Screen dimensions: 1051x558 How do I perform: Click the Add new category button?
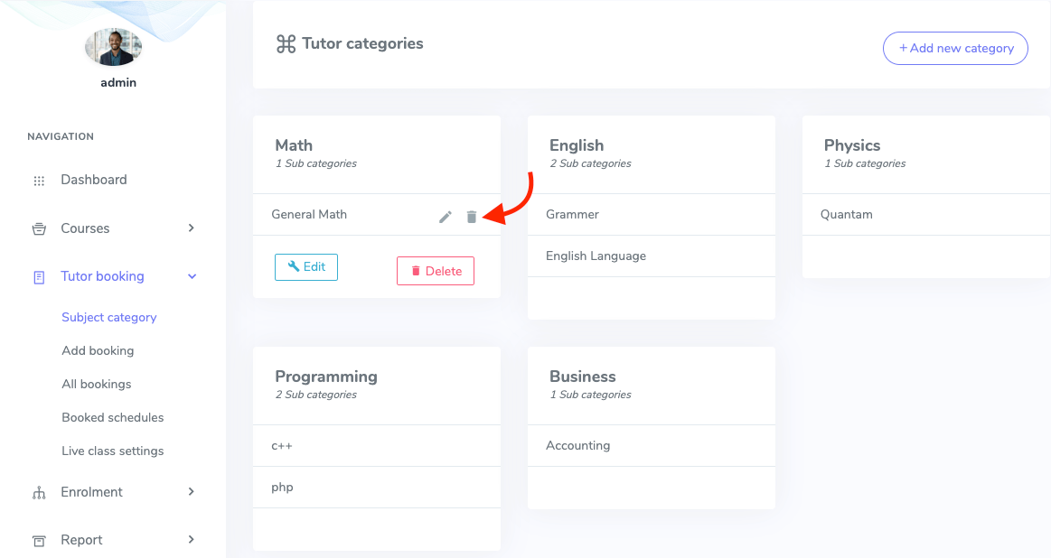[x=954, y=48]
